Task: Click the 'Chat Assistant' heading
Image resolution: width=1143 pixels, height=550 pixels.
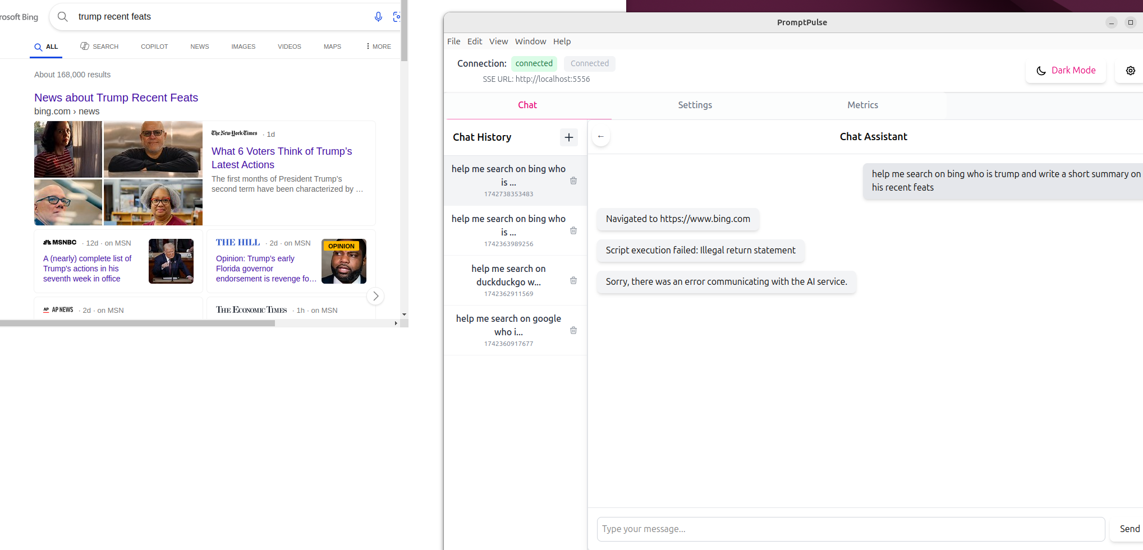Action: click(873, 137)
